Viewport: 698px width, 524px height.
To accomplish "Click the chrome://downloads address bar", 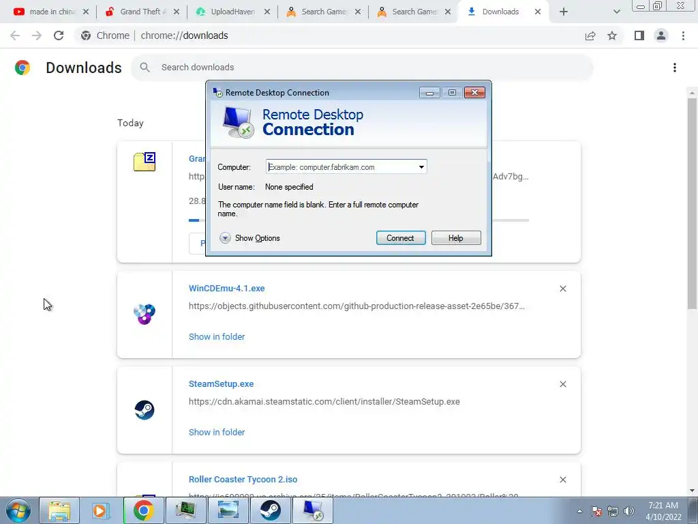I will pyautogui.click(x=329, y=35).
